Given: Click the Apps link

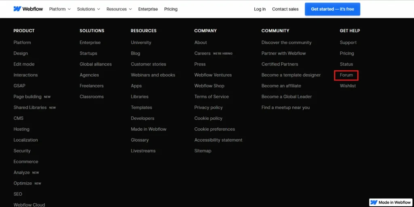Looking at the screenshot, I should (x=136, y=86).
